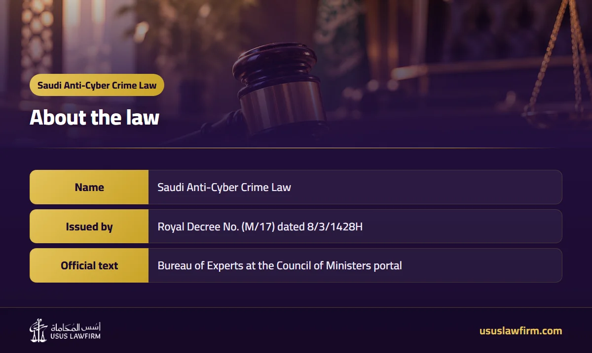
Task: Select the 'Bureau of Experts' portal text
Action: (x=280, y=265)
